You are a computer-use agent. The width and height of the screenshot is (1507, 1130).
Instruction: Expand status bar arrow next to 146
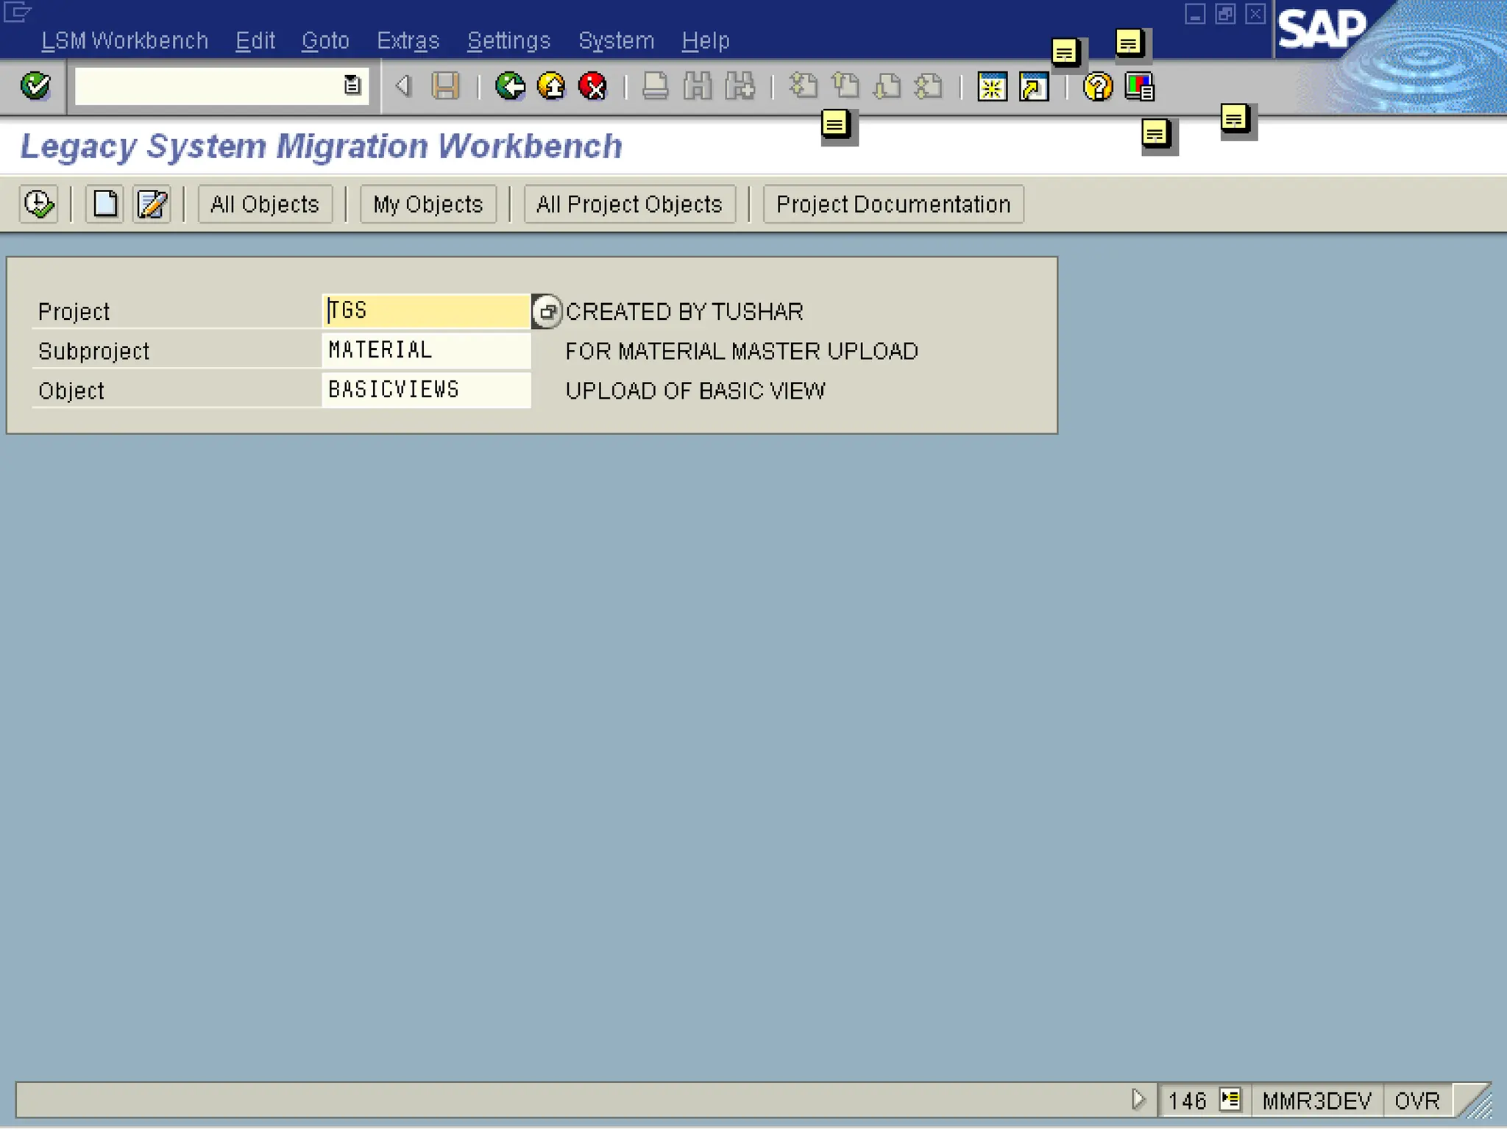pyautogui.click(x=1138, y=1100)
